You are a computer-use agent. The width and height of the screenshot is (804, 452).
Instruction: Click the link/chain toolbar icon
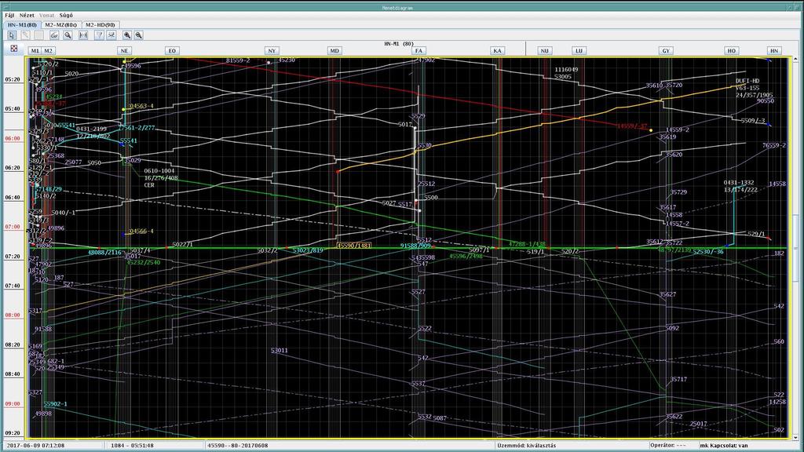tap(54, 35)
